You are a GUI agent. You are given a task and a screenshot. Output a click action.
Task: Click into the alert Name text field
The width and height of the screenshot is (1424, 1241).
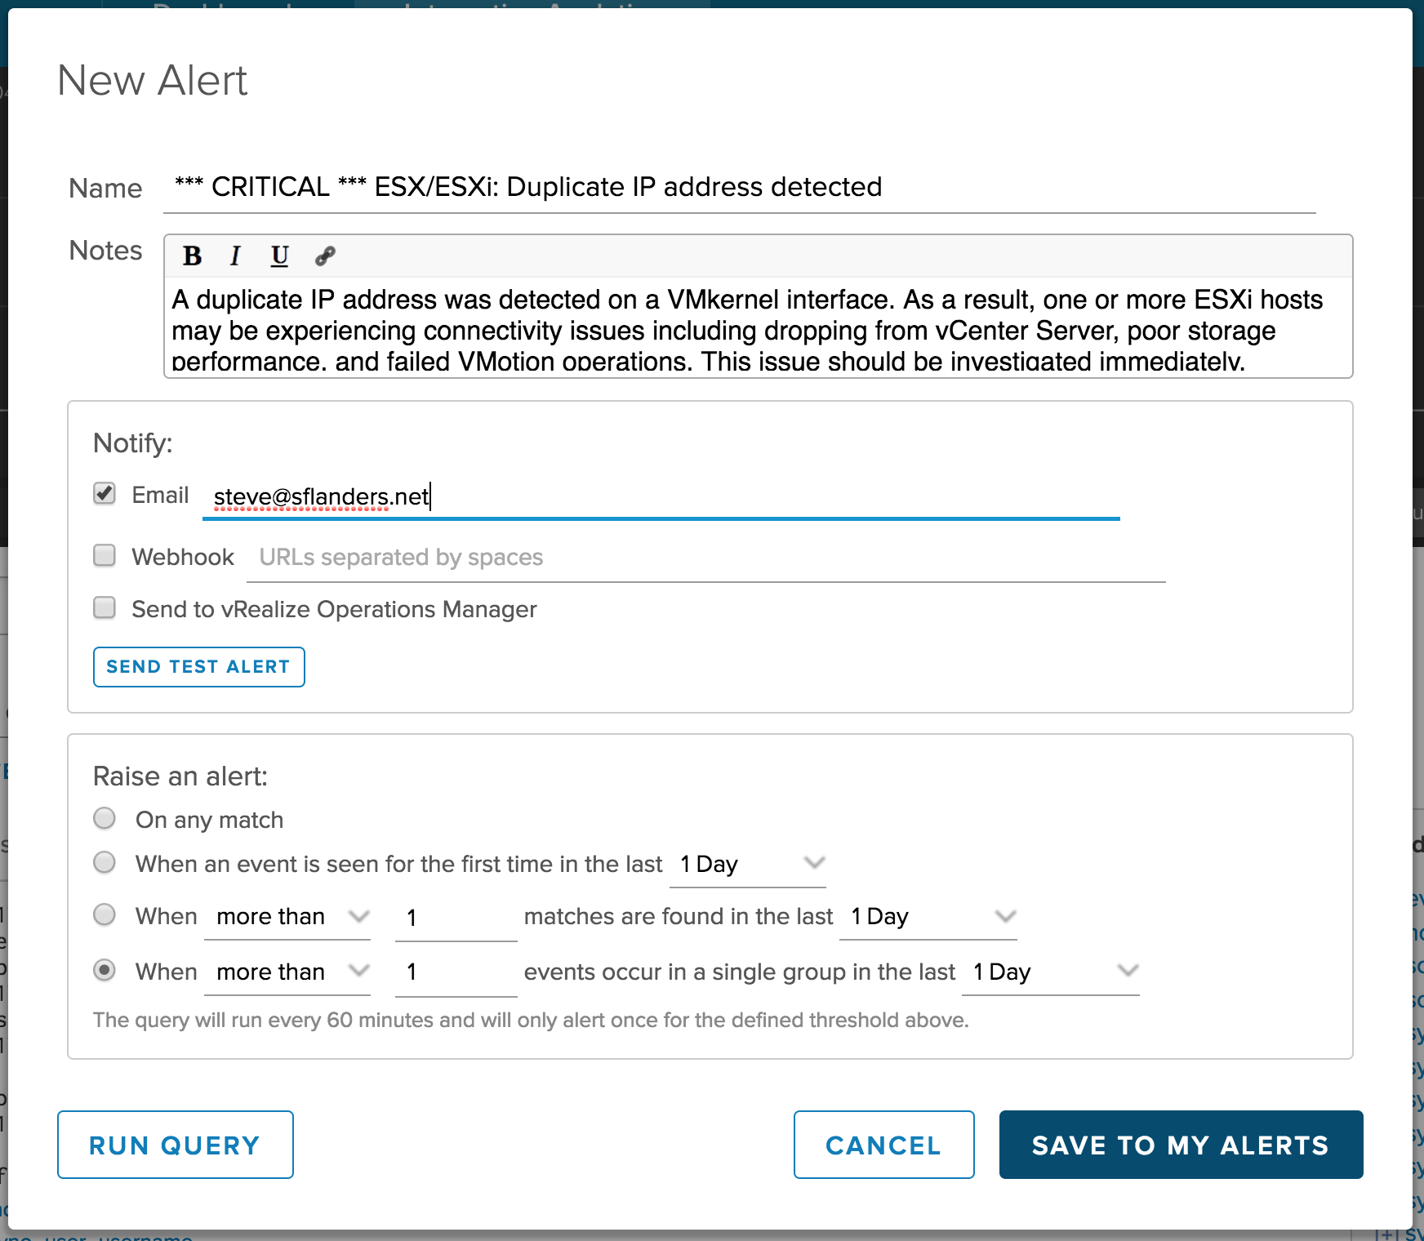(x=739, y=188)
